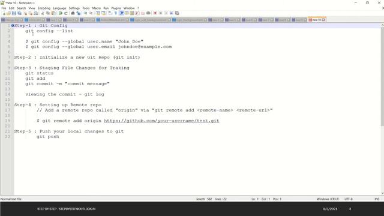Open Folder as Workspace toolbar icon
The image size is (384, 216).
(x=143, y=13)
